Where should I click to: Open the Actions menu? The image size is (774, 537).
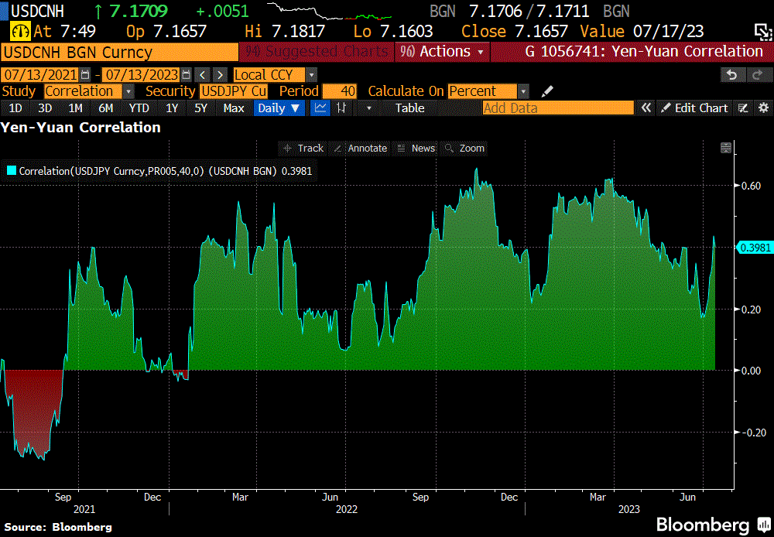tap(442, 51)
